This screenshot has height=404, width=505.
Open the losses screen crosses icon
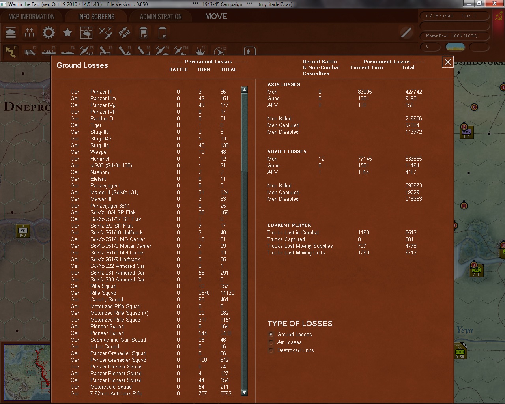(x=30, y=32)
